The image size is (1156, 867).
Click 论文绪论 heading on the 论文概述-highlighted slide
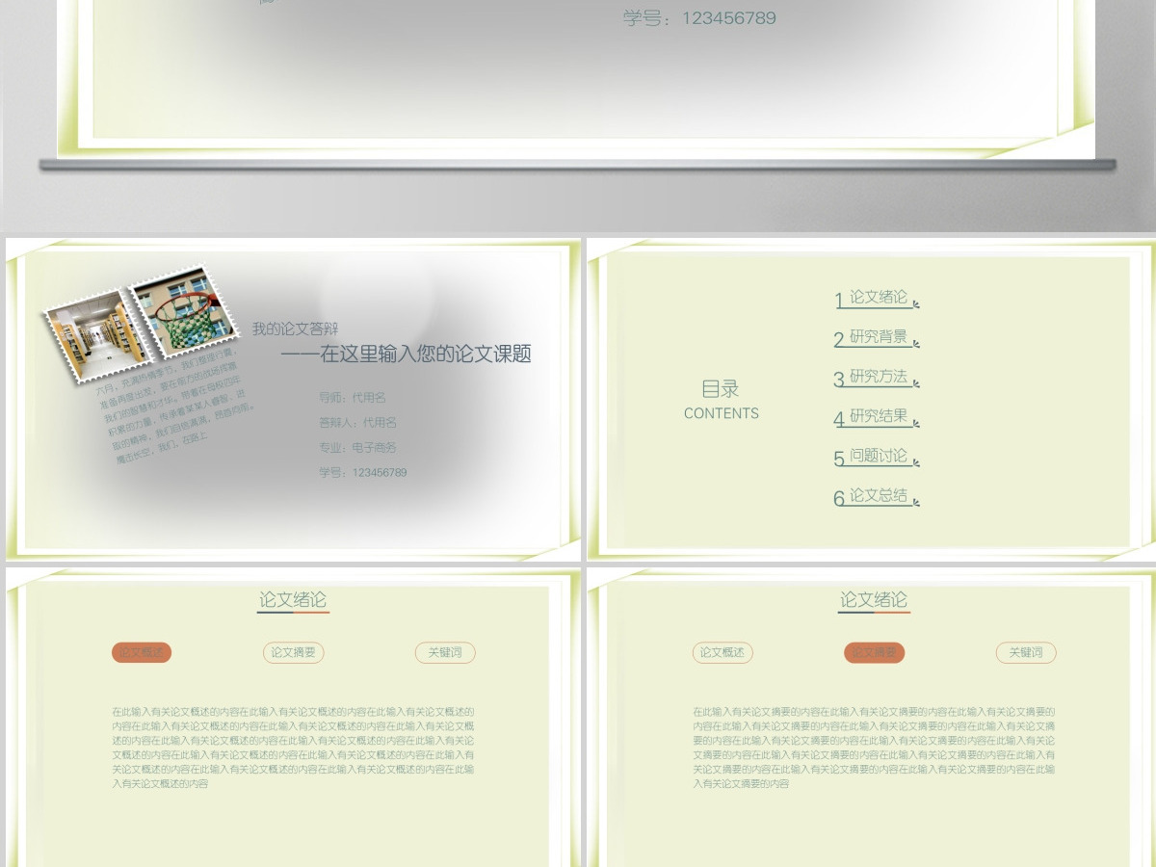pyautogui.click(x=294, y=599)
